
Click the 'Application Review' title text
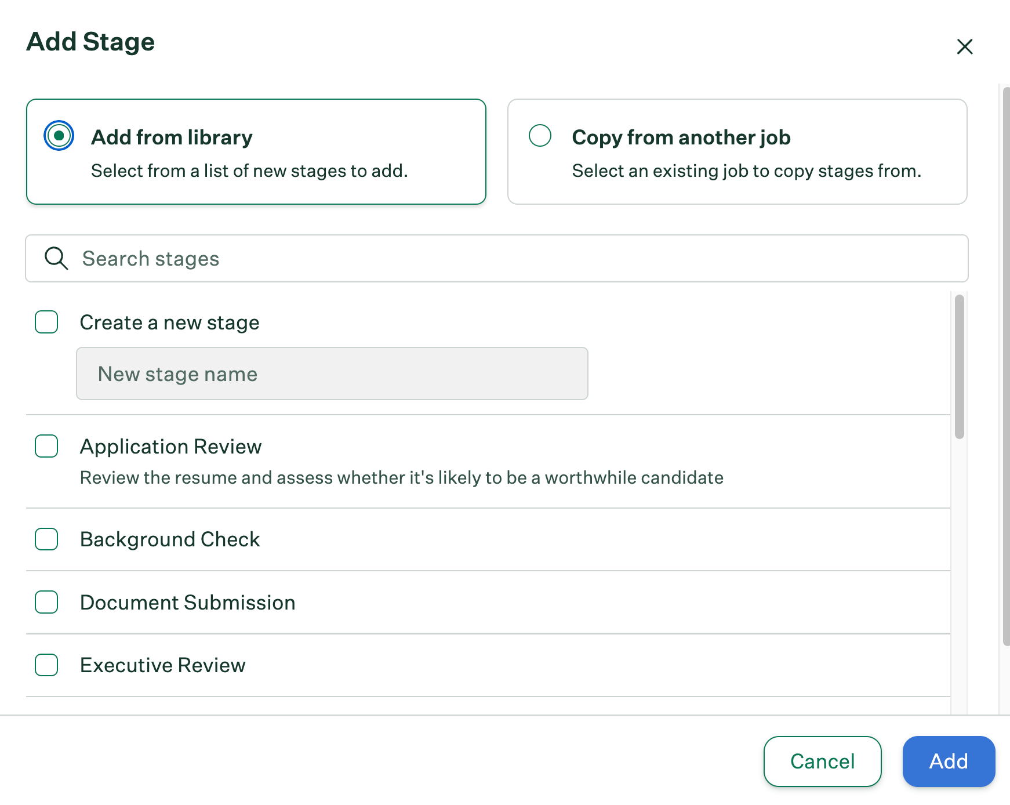171,447
